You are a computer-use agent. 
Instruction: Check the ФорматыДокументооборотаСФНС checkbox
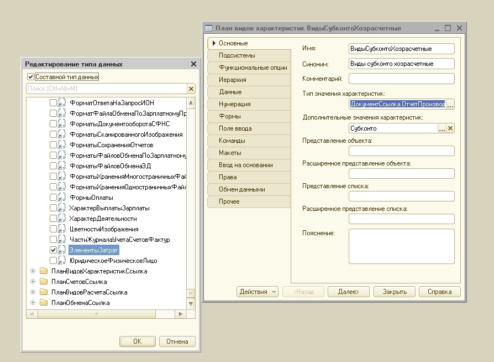[53, 124]
